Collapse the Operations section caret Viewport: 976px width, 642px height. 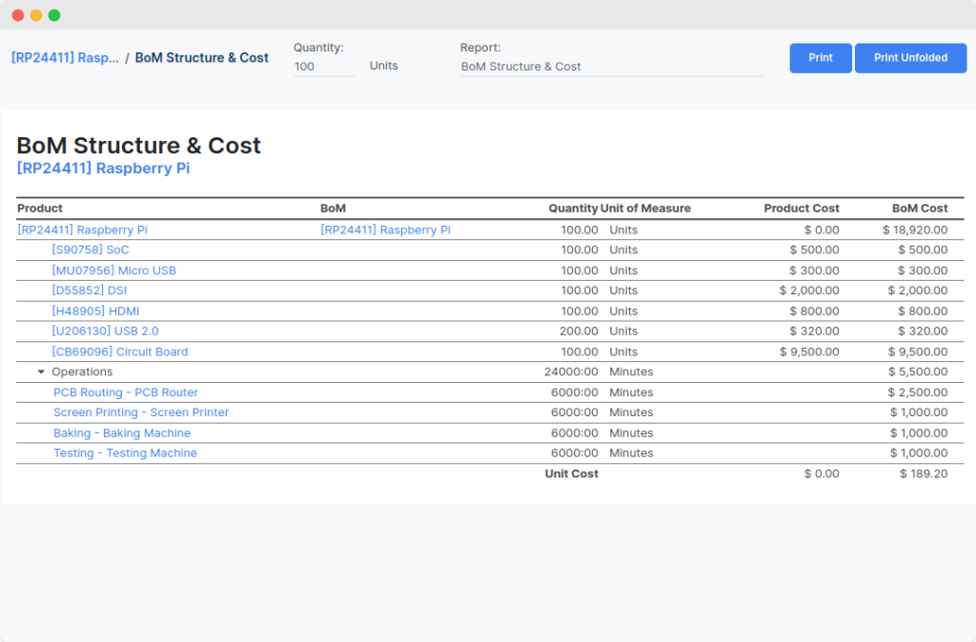(41, 372)
